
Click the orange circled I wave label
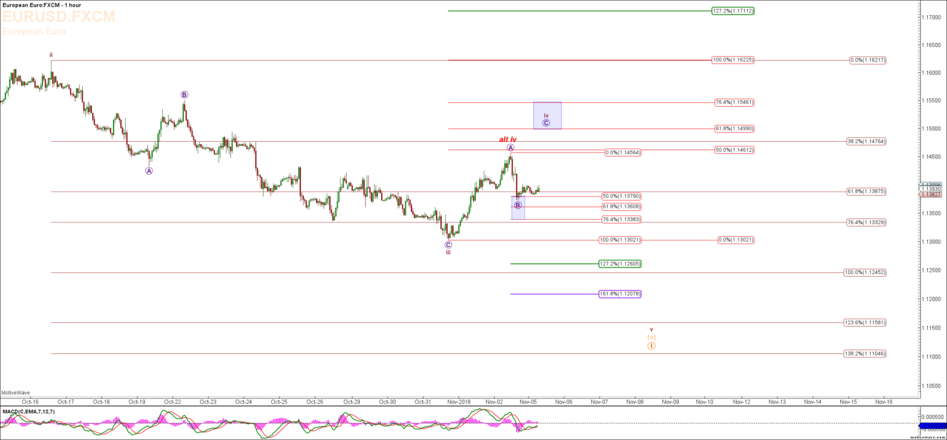click(x=651, y=346)
